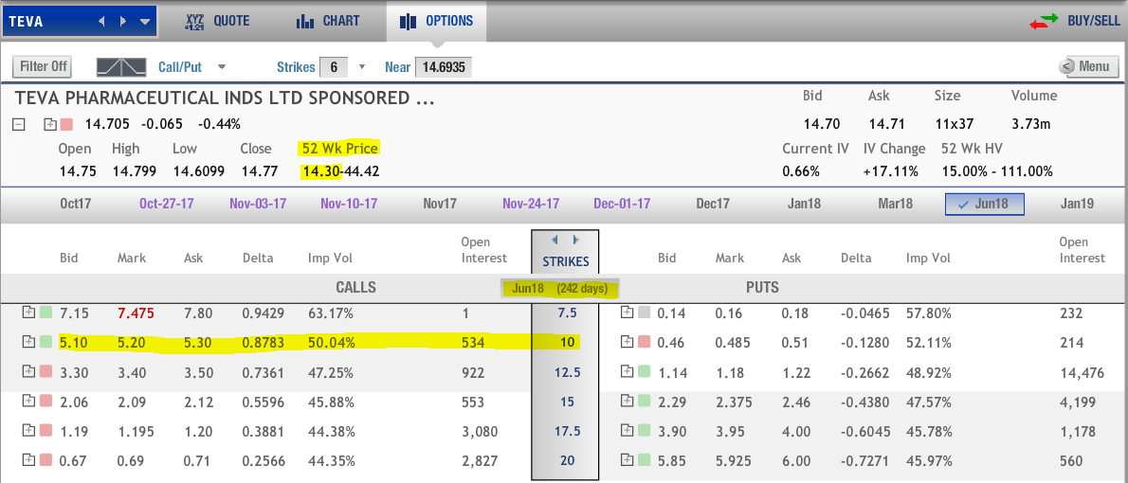Select the Nov-10-17 weekly expiration
The height and width of the screenshot is (483, 1128).
(x=348, y=205)
